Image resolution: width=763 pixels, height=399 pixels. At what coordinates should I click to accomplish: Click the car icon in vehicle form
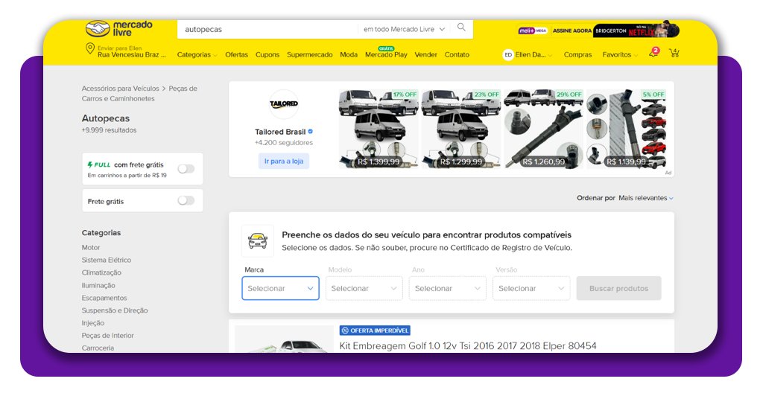point(258,241)
